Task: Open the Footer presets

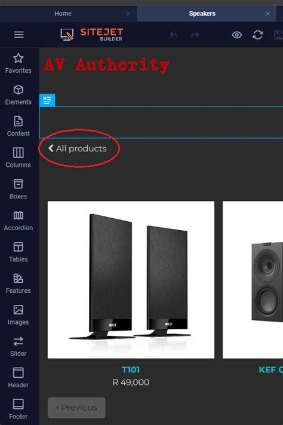Action: pyautogui.click(x=18, y=409)
